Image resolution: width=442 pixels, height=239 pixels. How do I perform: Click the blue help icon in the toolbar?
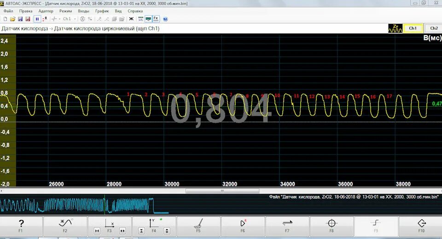165,19
